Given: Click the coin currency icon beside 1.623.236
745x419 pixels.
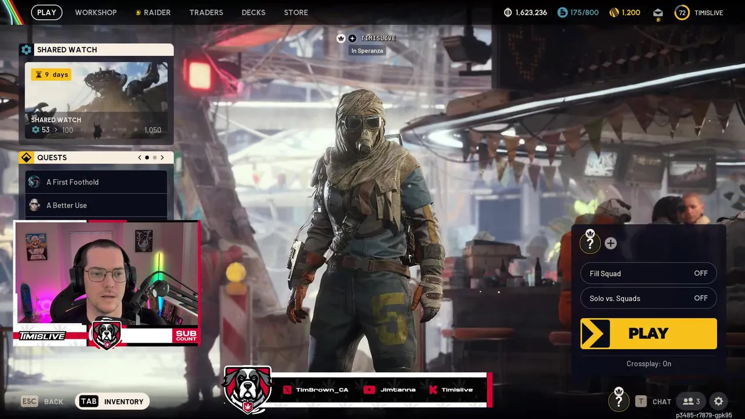Looking at the screenshot, I should (508, 12).
